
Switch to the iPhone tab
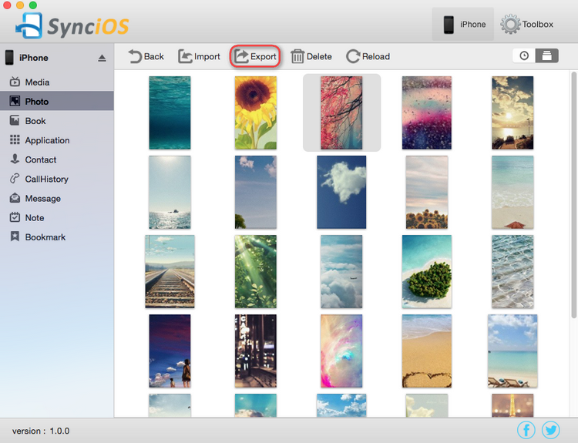pos(463,25)
